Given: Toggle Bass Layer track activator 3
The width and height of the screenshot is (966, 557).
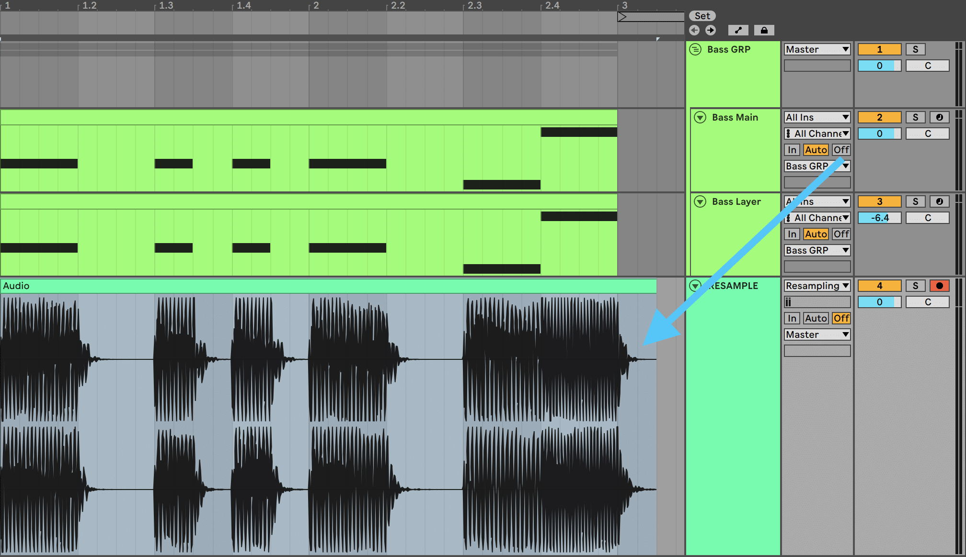Looking at the screenshot, I should coord(879,201).
